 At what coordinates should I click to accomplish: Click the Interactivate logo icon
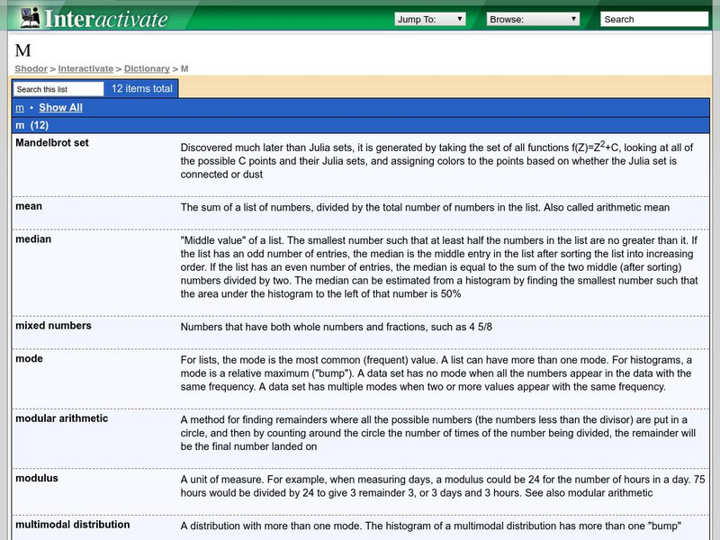[x=31, y=18]
